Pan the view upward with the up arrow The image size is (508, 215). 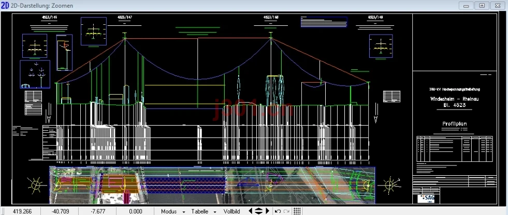click(258, 209)
